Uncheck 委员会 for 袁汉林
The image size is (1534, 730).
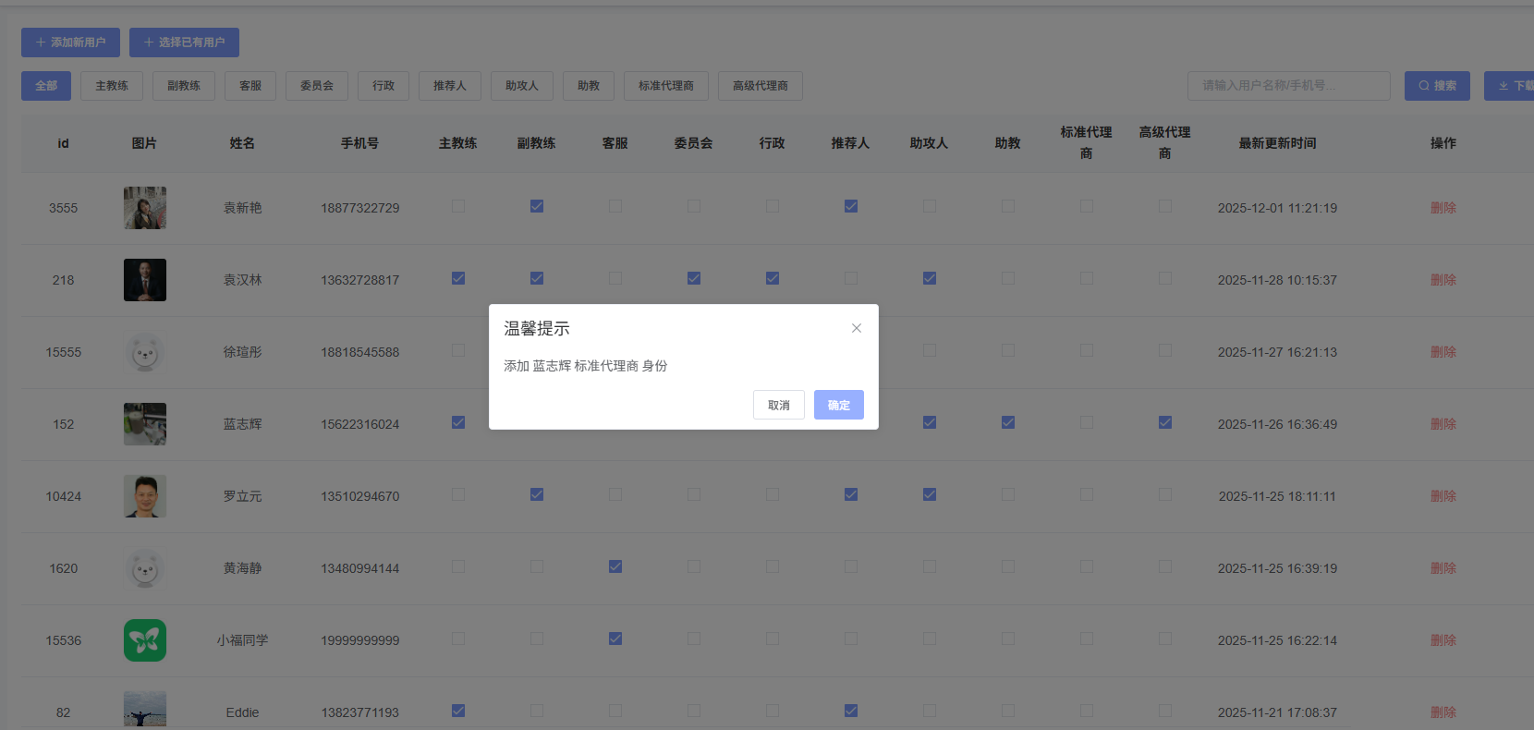(x=694, y=278)
